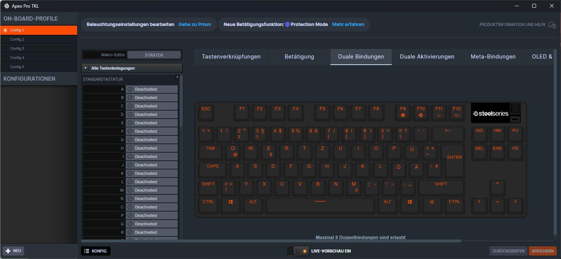
Task: Click the backspace arrow key
Action: pyautogui.click(x=447, y=134)
